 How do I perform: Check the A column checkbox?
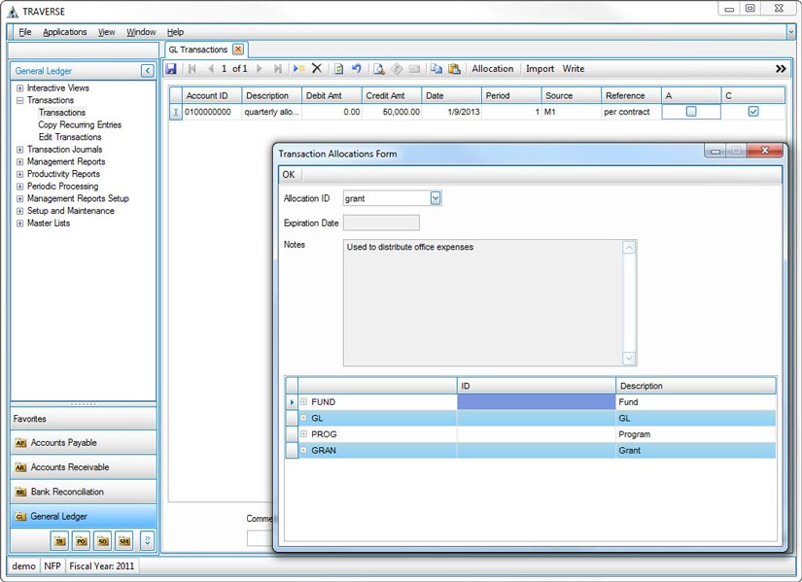tap(691, 112)
